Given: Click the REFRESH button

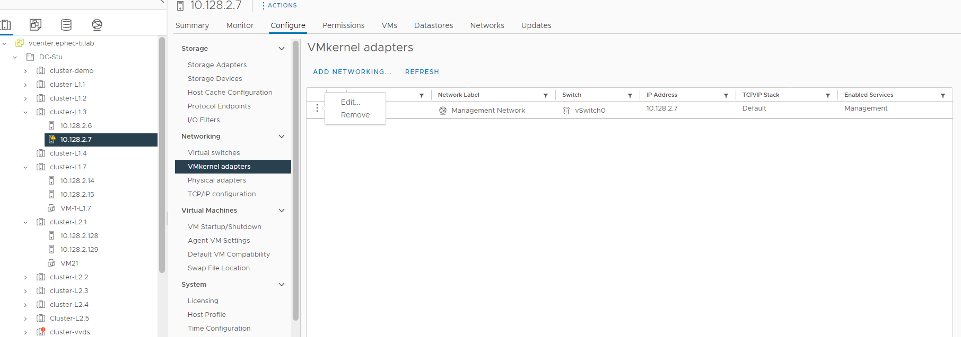Looking at the screenshot, I should tap(422, 71).
